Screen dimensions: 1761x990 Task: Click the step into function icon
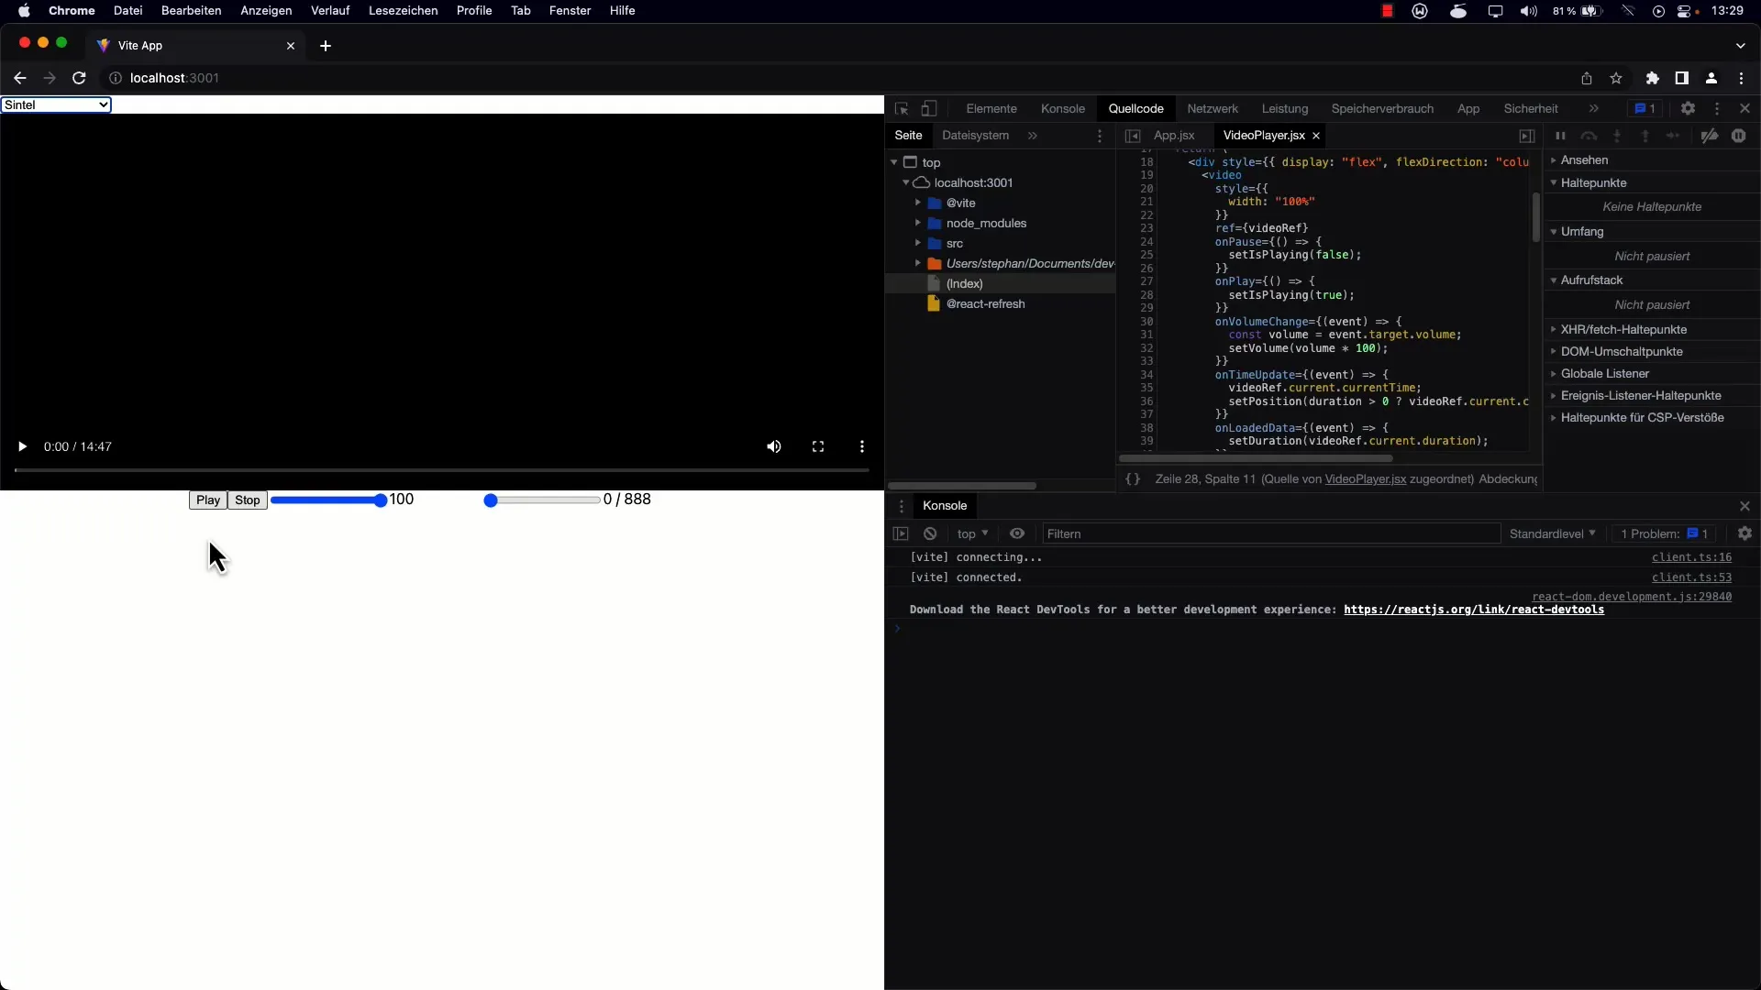(1617, 136)
